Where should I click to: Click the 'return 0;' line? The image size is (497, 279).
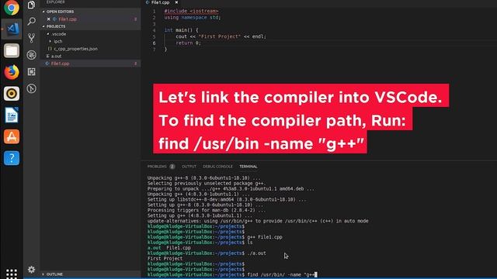pyautogui.click(x=188, y=43)
